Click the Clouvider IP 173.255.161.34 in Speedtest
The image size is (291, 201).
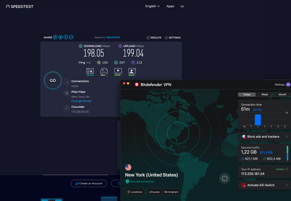80,112
